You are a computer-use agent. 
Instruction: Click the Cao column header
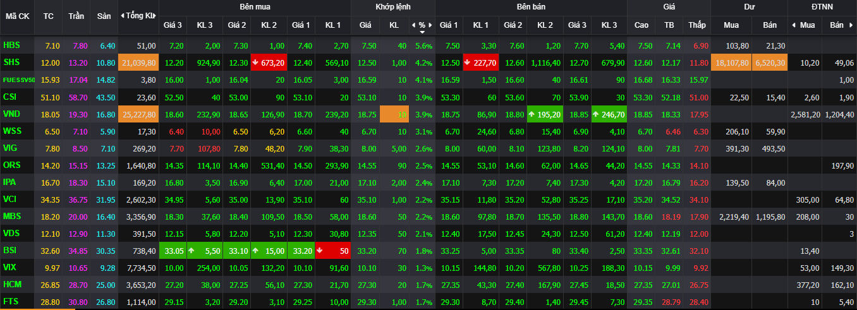pos(641,25)
